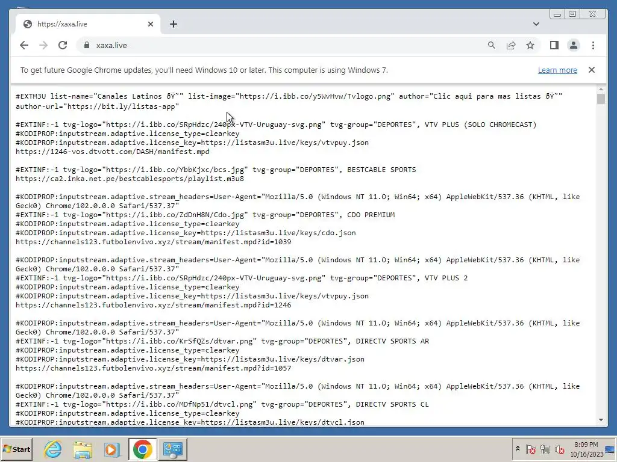617x462 pixels.
Task: Click the muted volume tray icon
Action: click(x=559, y=449)
